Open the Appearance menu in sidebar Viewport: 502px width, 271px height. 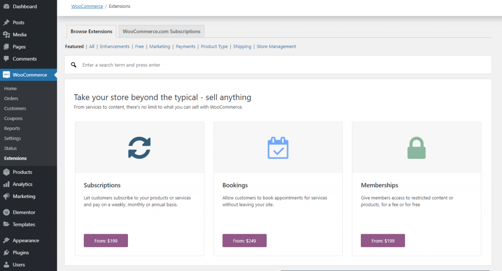click(25, 241)
